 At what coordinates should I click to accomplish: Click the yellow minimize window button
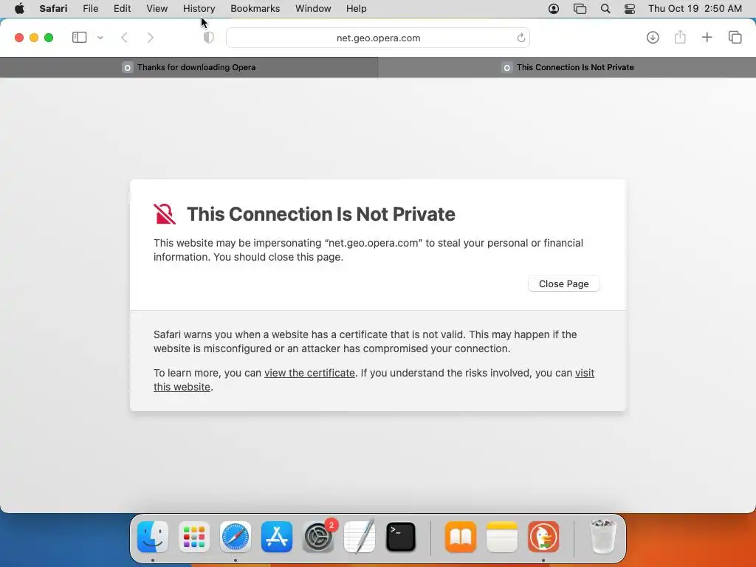34,38
